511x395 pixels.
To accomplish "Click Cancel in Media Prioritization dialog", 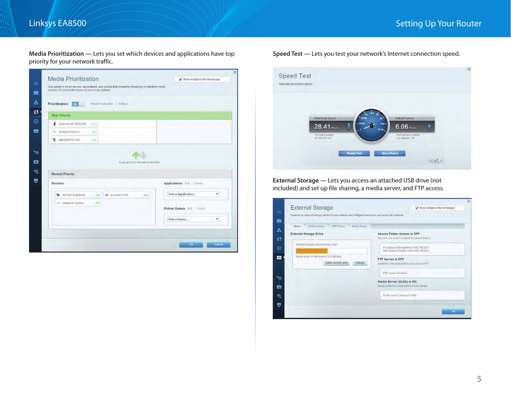I will (219, 245).
